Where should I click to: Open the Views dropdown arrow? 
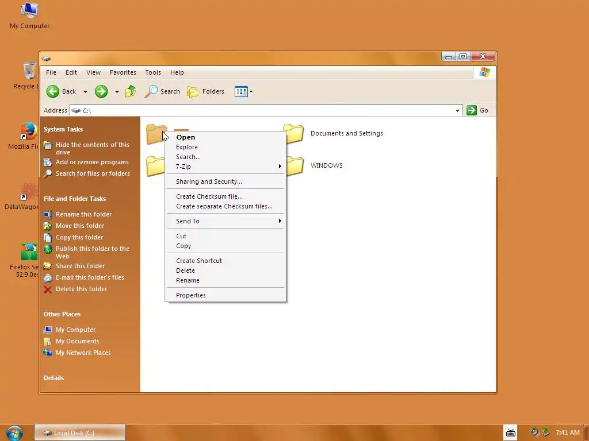(251, 91)
